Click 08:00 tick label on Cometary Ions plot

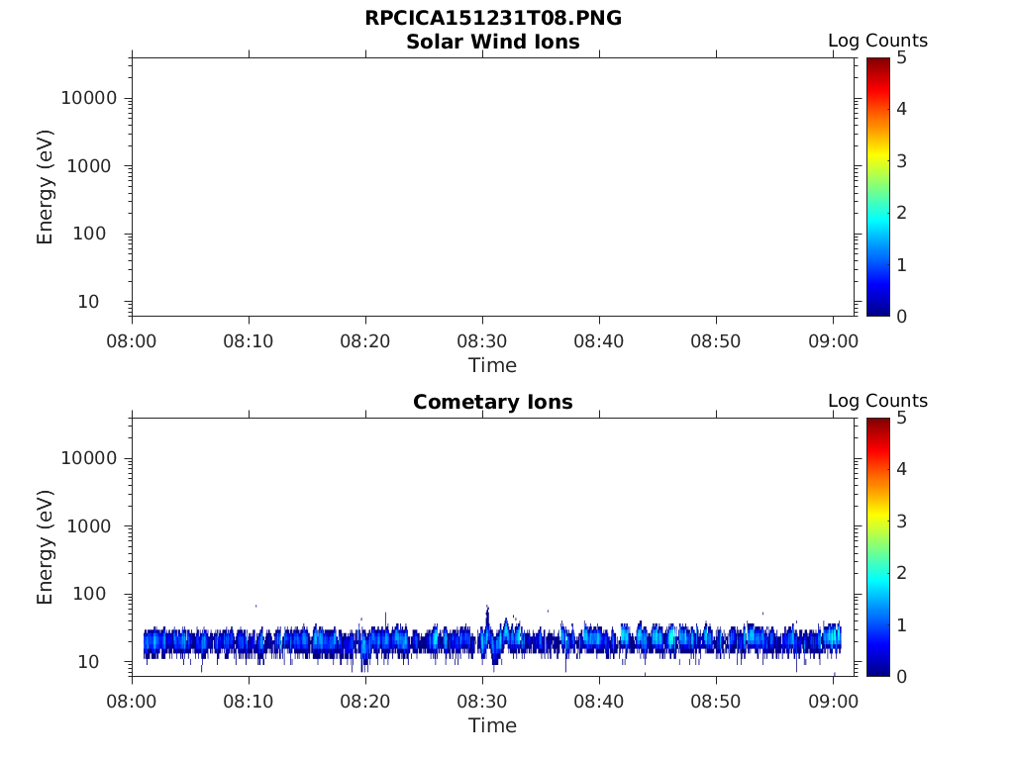point(132,702)
